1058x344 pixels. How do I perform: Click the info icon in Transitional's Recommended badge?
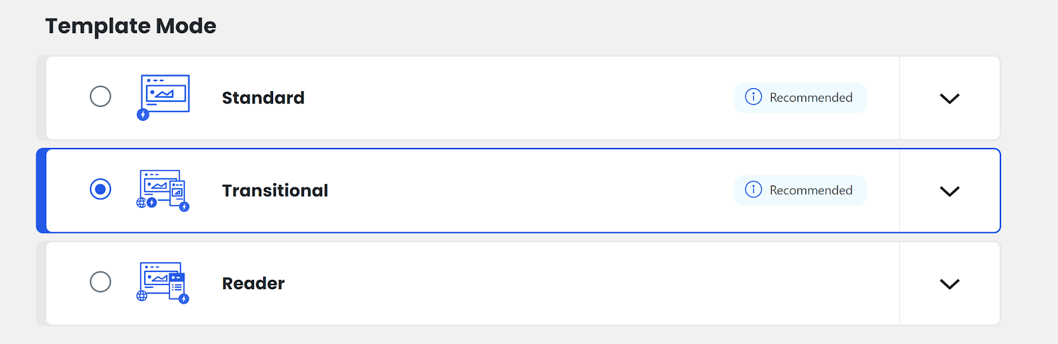(753, 189)
